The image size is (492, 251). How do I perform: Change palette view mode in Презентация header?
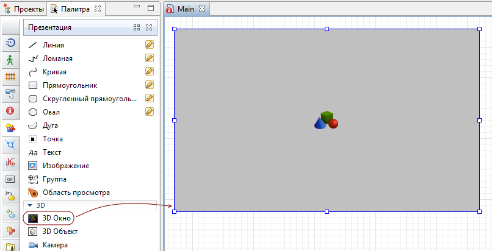point(137,27)
